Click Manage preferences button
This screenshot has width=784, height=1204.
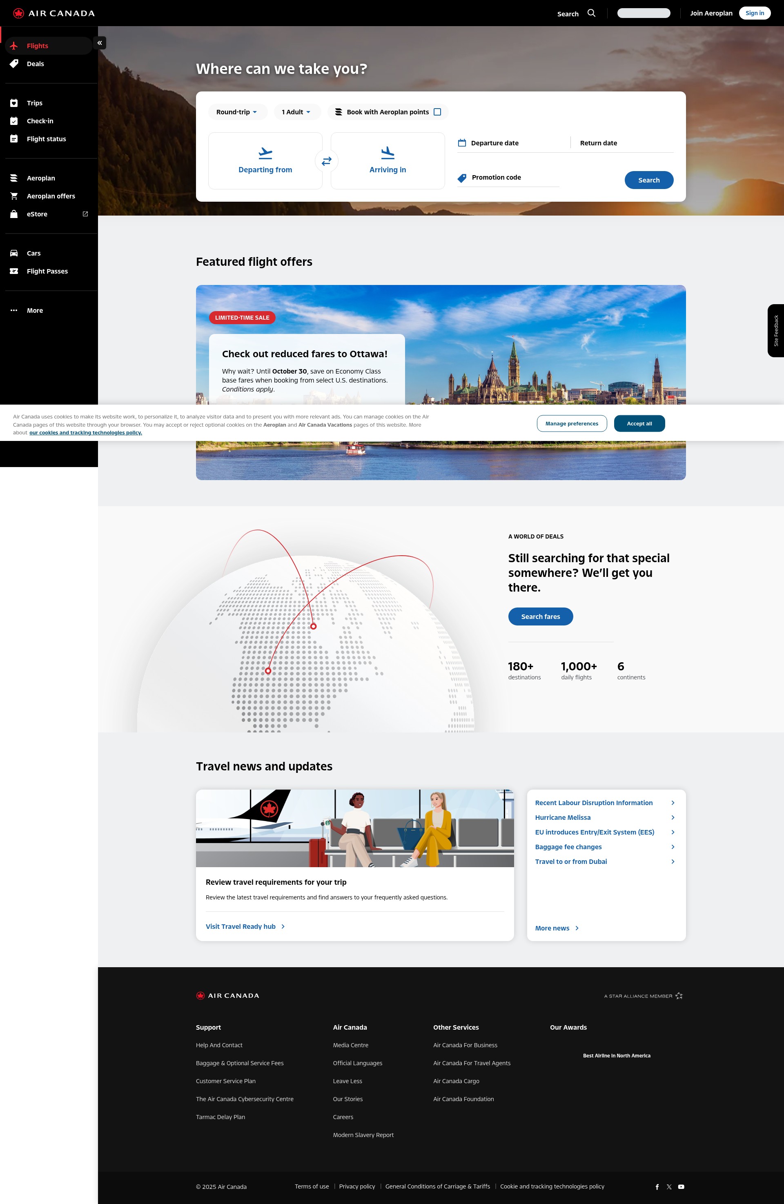point(572,423)
